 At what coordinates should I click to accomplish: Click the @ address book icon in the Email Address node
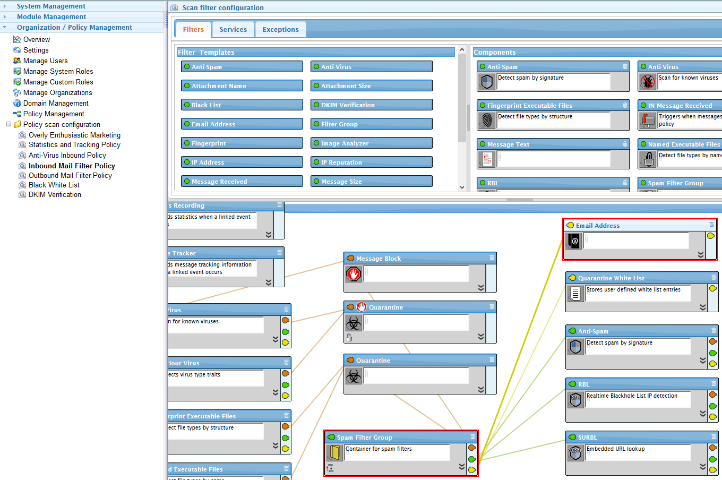click(574, 241)
